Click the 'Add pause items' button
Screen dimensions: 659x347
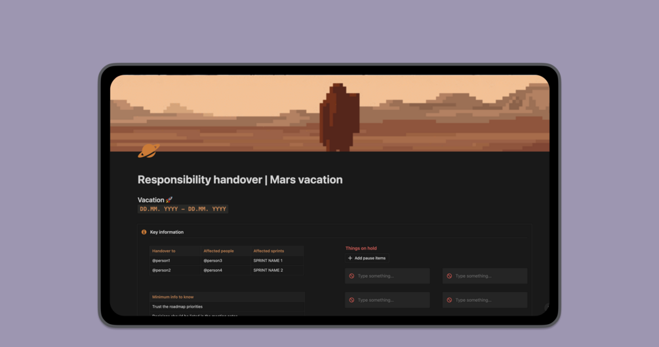click(x=367, y=258)
